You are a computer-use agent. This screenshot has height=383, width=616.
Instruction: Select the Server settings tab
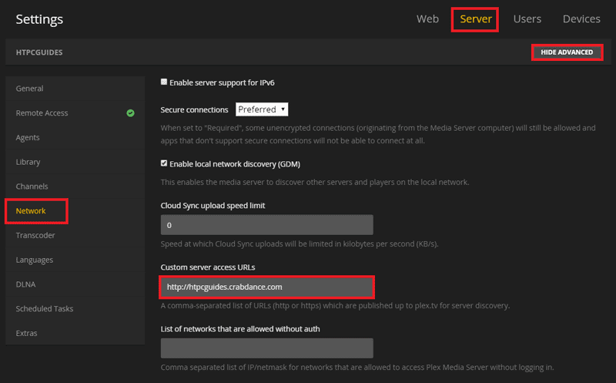(475, 19)
